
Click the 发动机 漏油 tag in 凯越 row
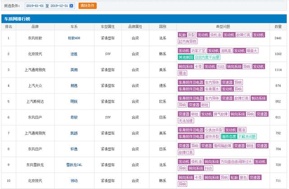[235, 130]
